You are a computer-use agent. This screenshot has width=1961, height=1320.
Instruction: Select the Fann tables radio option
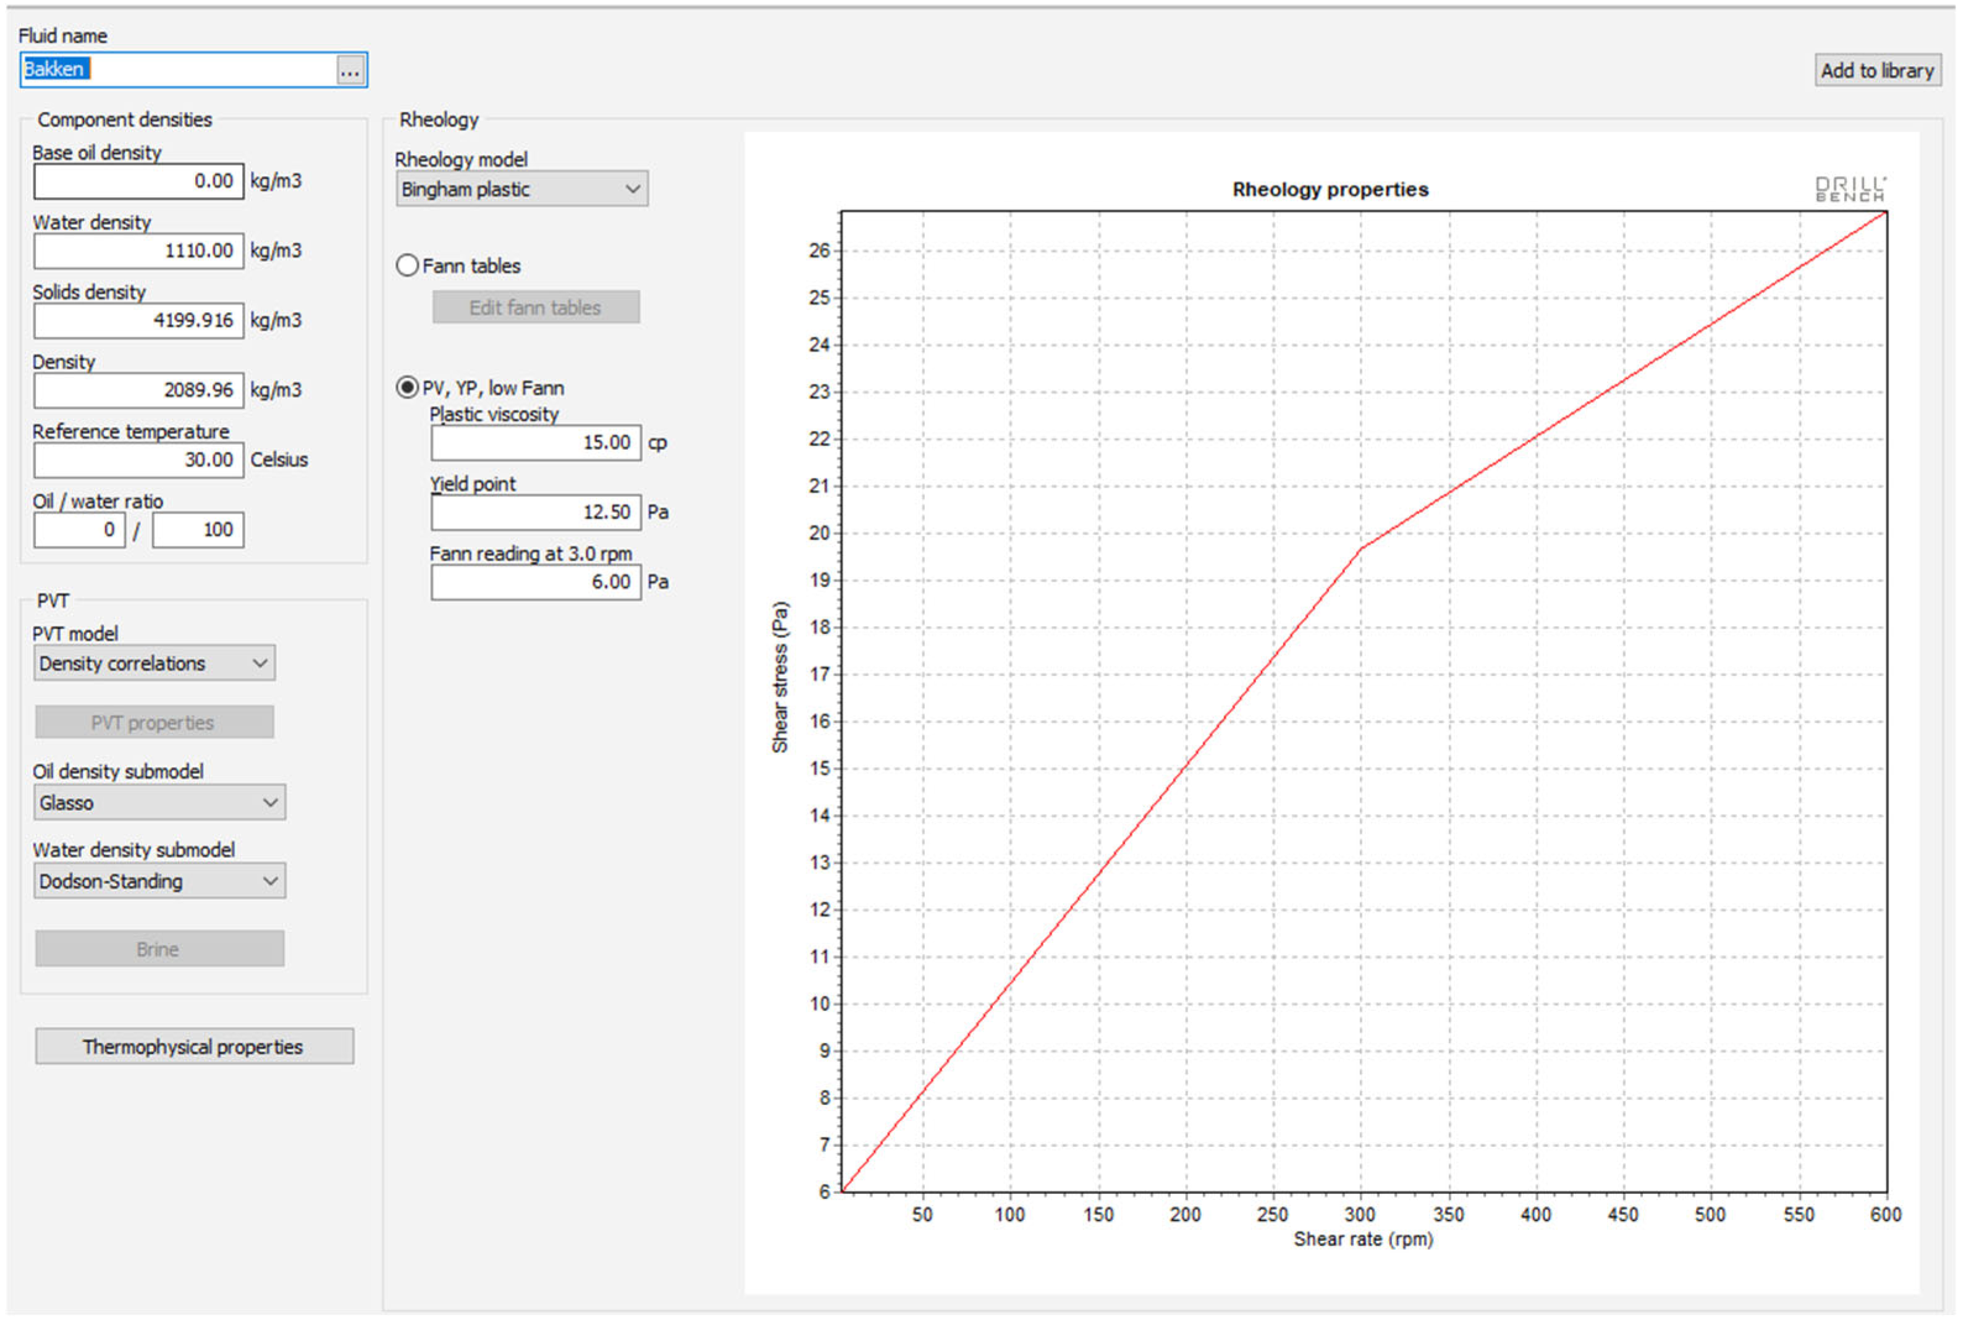[407, 266]
